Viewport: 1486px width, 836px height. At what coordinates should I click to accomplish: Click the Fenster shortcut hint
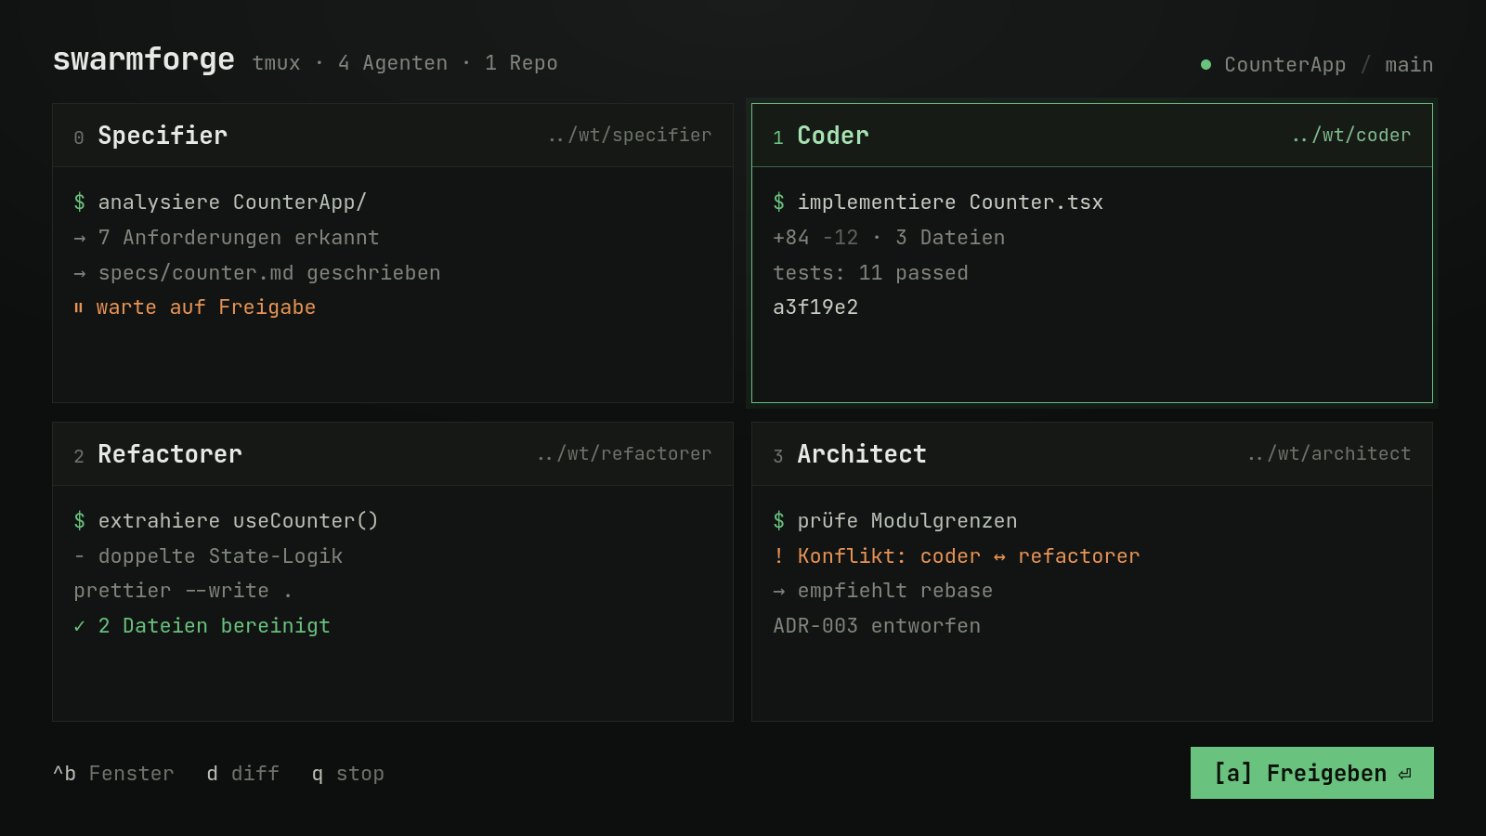coord(113,774)
